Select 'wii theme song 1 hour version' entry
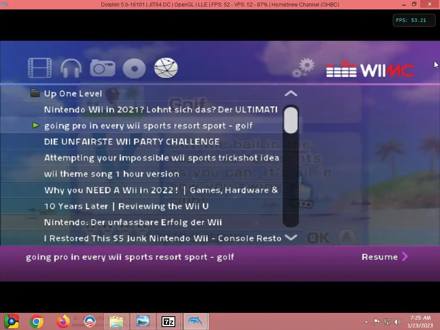The height and width of the screenshot is (330, 440). click(111, 174)
